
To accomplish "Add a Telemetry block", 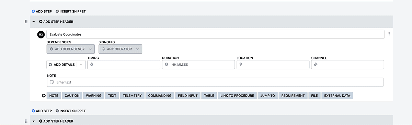I will [132, 95].
